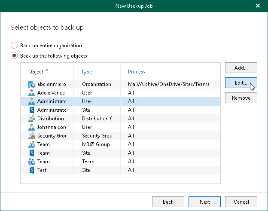
Task: Click the Distribution Group icon
Action: [x=31, y=119]
